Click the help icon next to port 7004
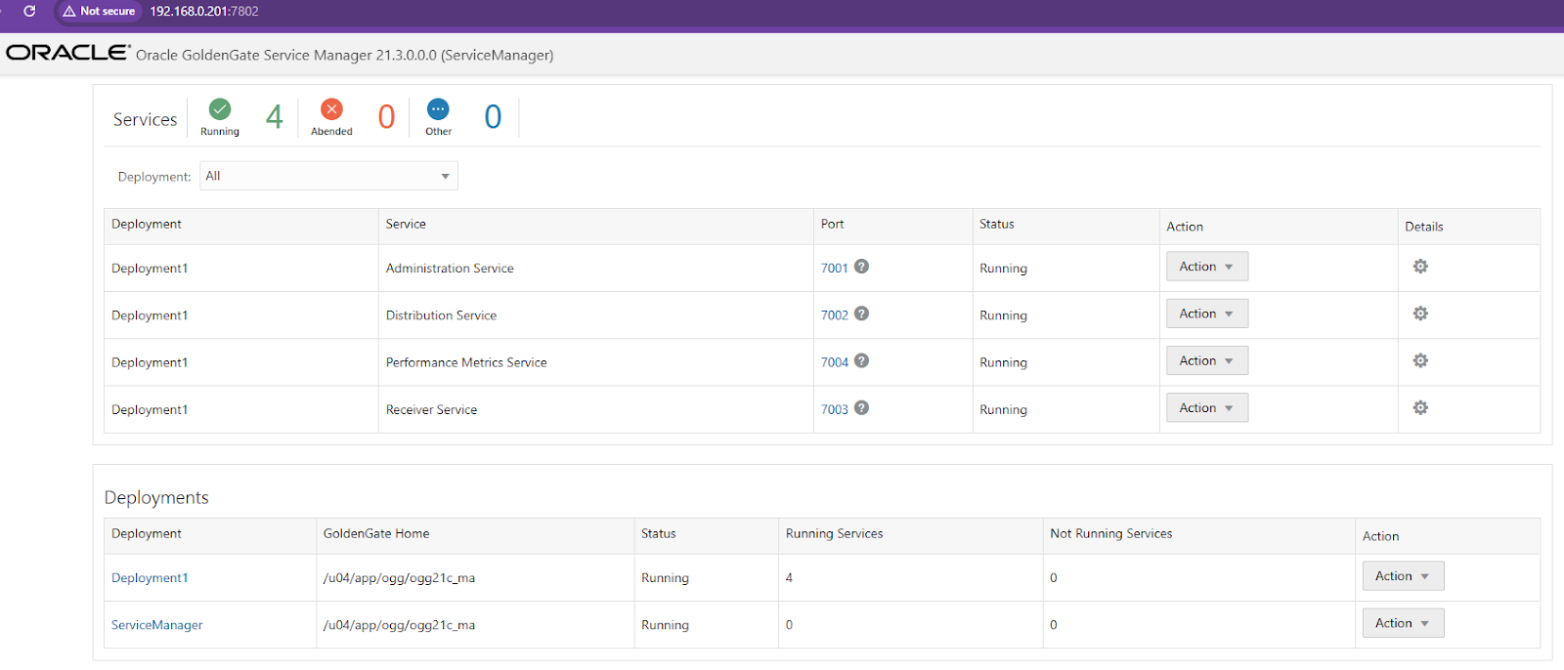Image resolution: width=1564 pixels, height=670 pixels. click(861, 360)
